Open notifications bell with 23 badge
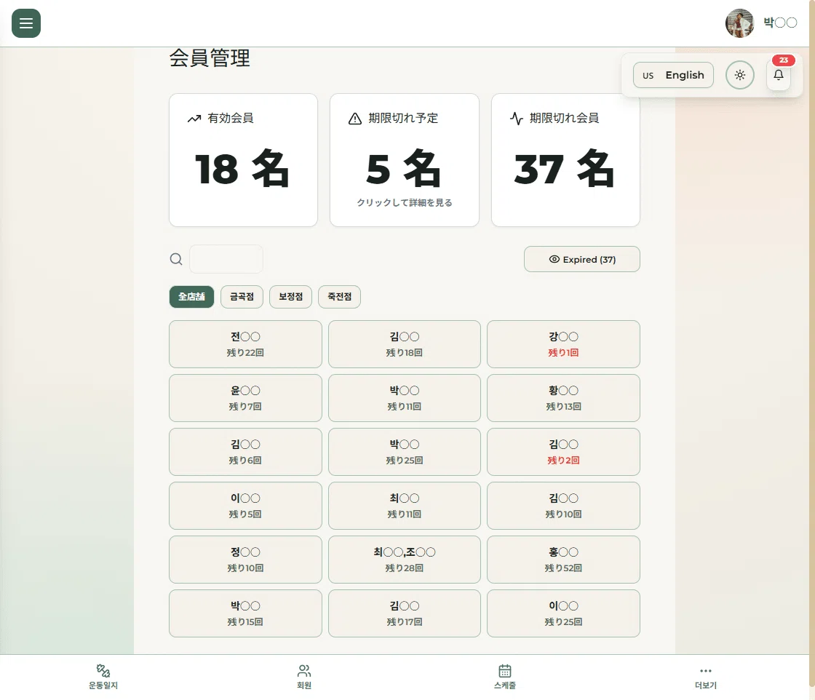Viewport: 815px width, 700px height. 778,76
